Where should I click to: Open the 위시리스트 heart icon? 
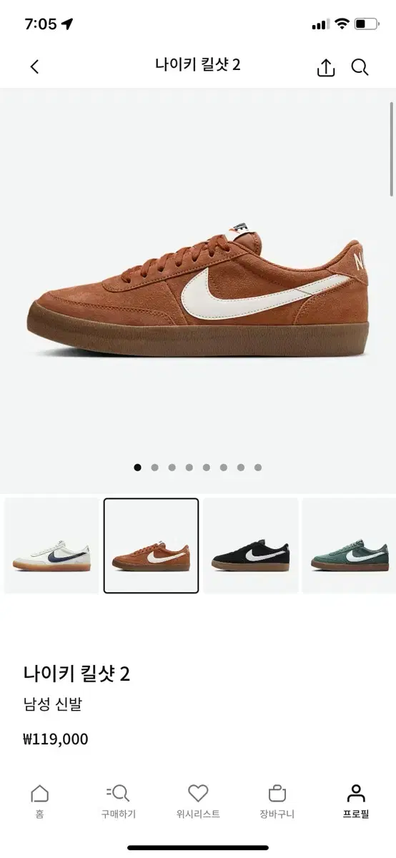[198, 794]
